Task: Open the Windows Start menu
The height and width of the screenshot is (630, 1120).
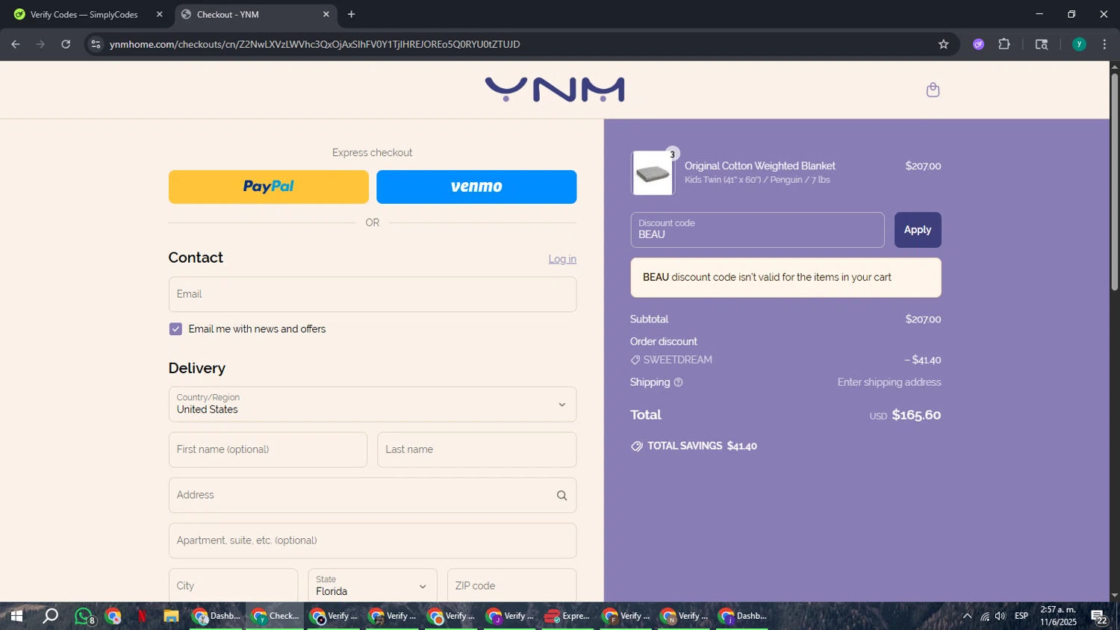Action: coord(16,616)
